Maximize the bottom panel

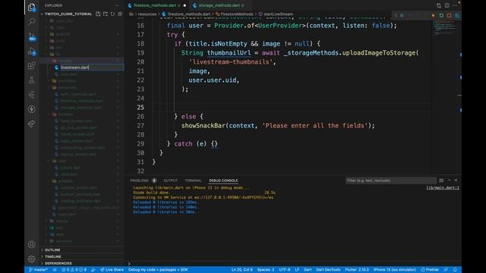(x=449, y=180)
